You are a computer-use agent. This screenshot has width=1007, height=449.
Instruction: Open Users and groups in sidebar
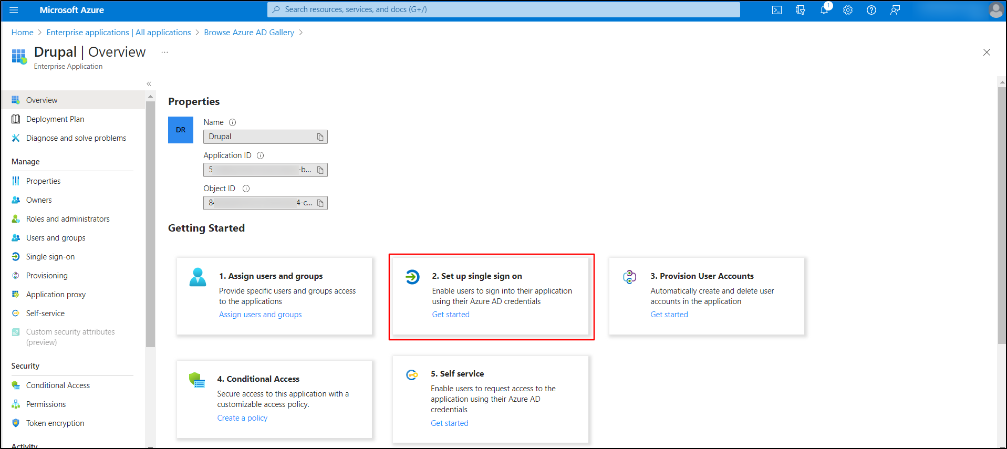(56, 238)
